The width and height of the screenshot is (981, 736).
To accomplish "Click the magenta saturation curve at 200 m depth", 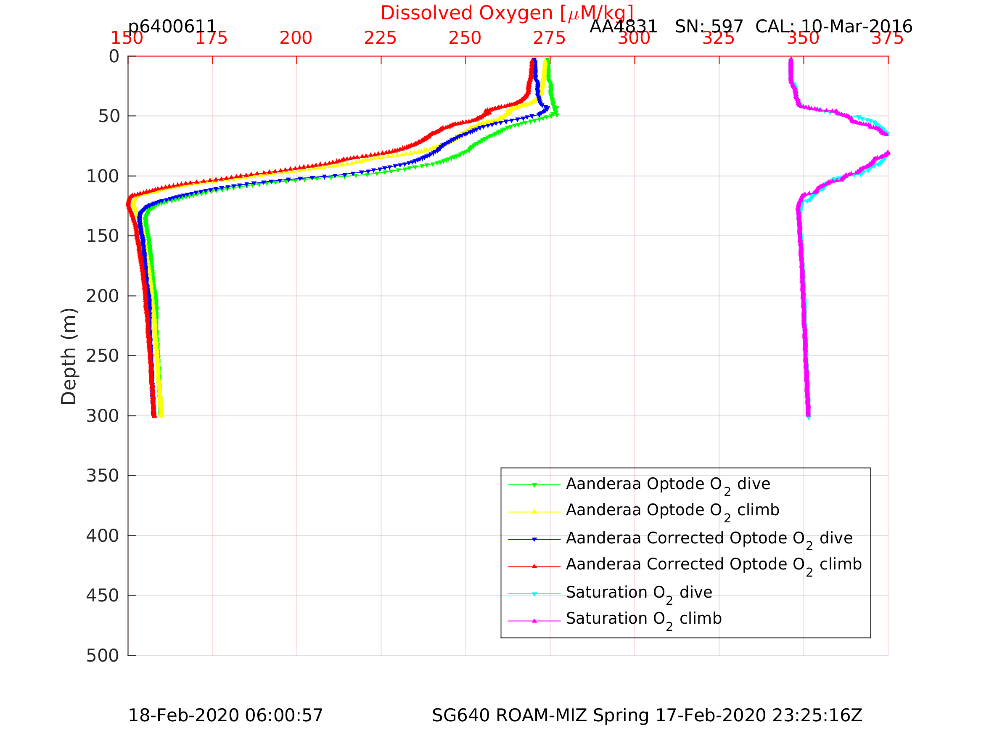I will click(x=803, y=296).
